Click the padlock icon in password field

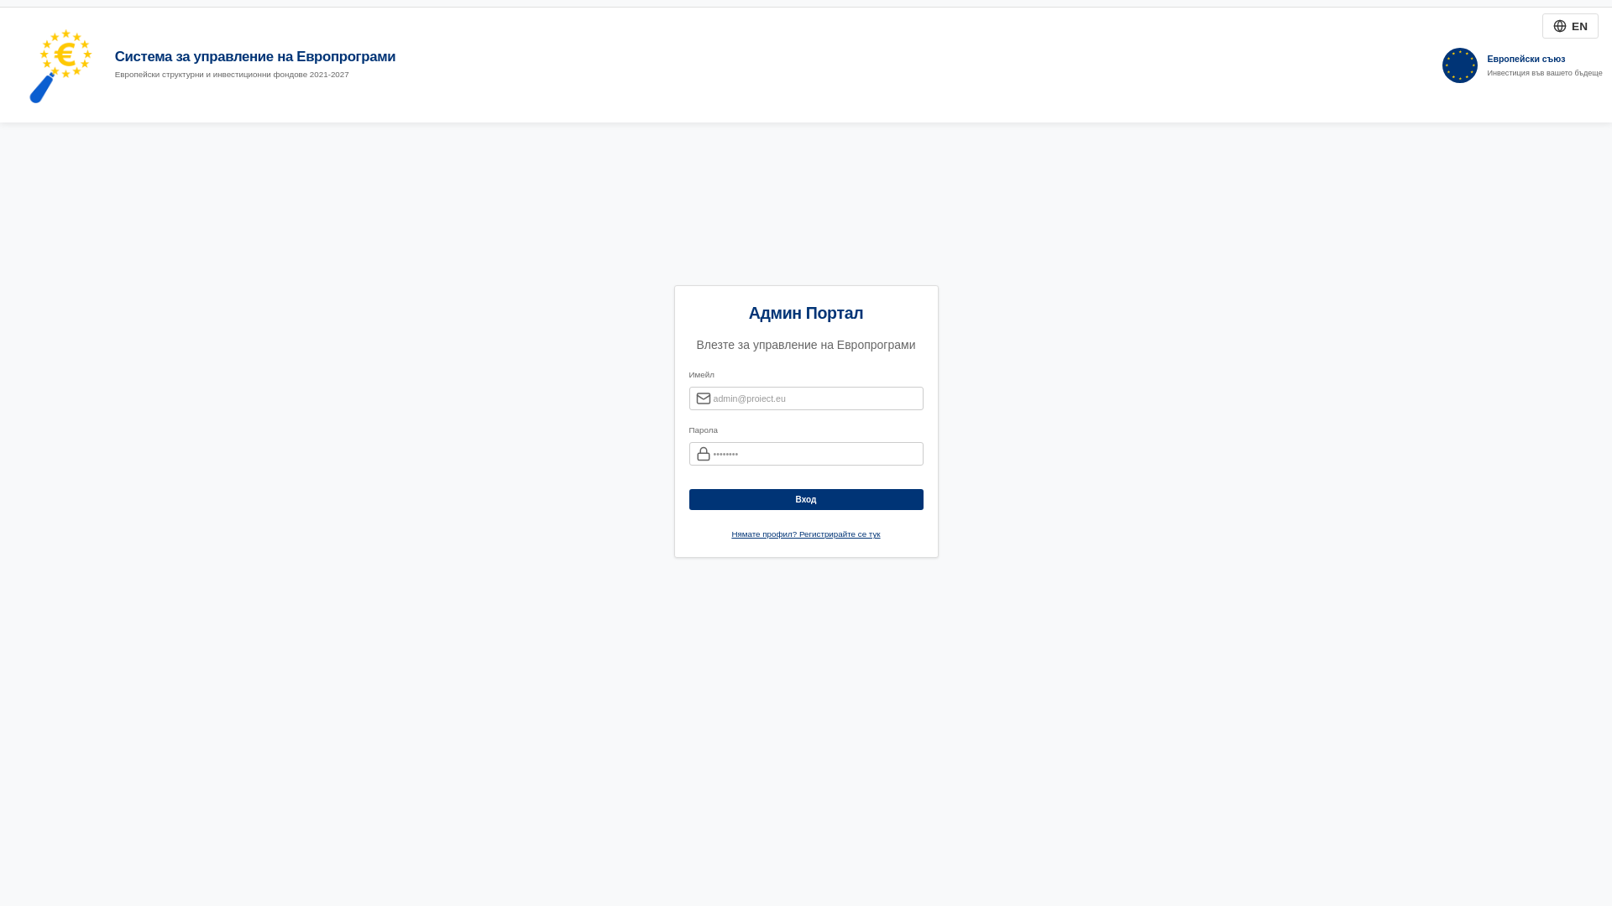click(704, 454)
